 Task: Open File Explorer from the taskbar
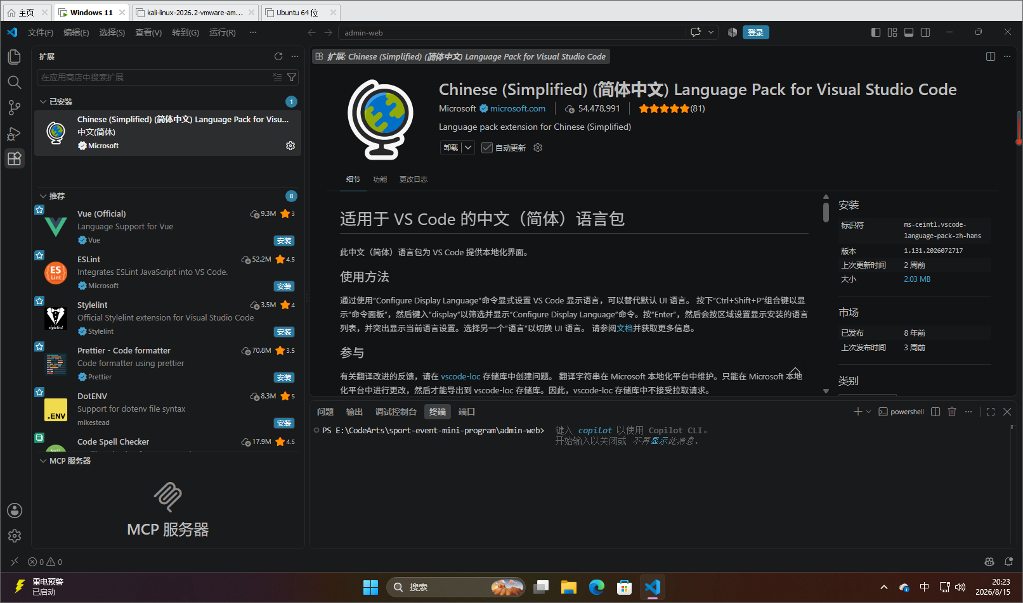click(x=568, y=587)
